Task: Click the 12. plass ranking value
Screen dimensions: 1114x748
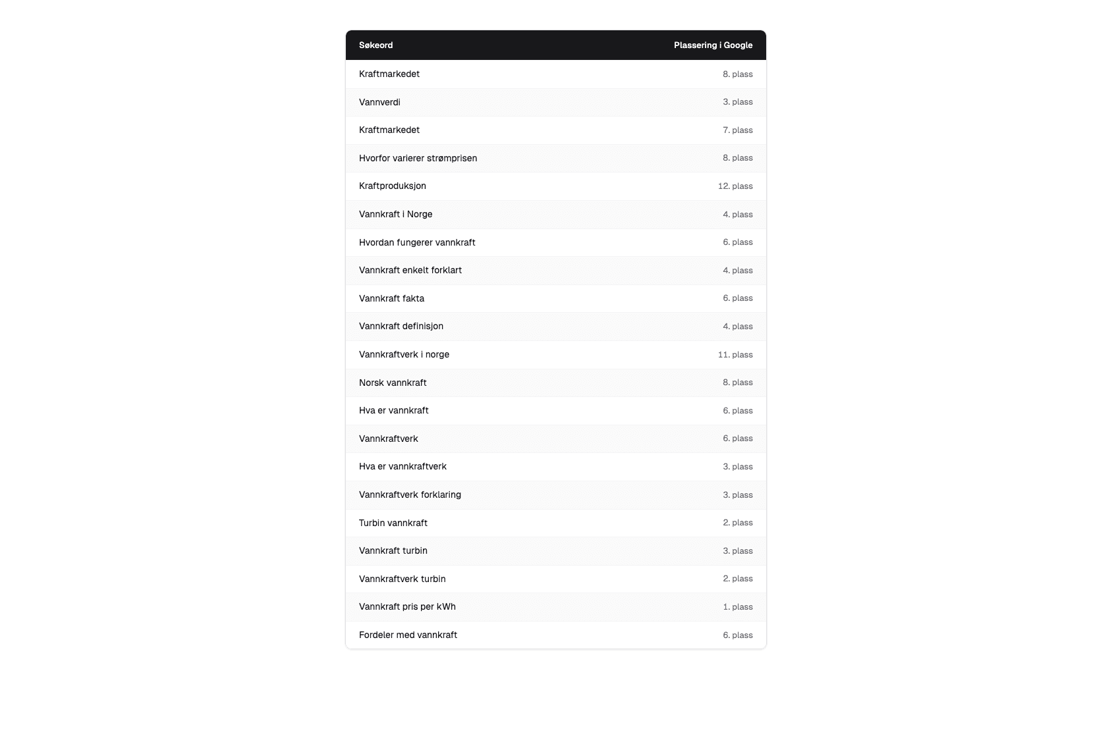Action: point(735,186)
